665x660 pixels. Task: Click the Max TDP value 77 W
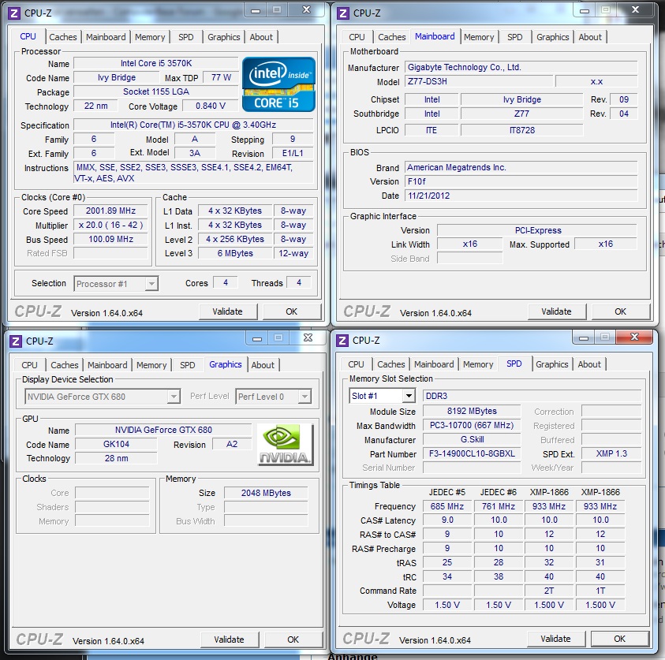(221, 77)
